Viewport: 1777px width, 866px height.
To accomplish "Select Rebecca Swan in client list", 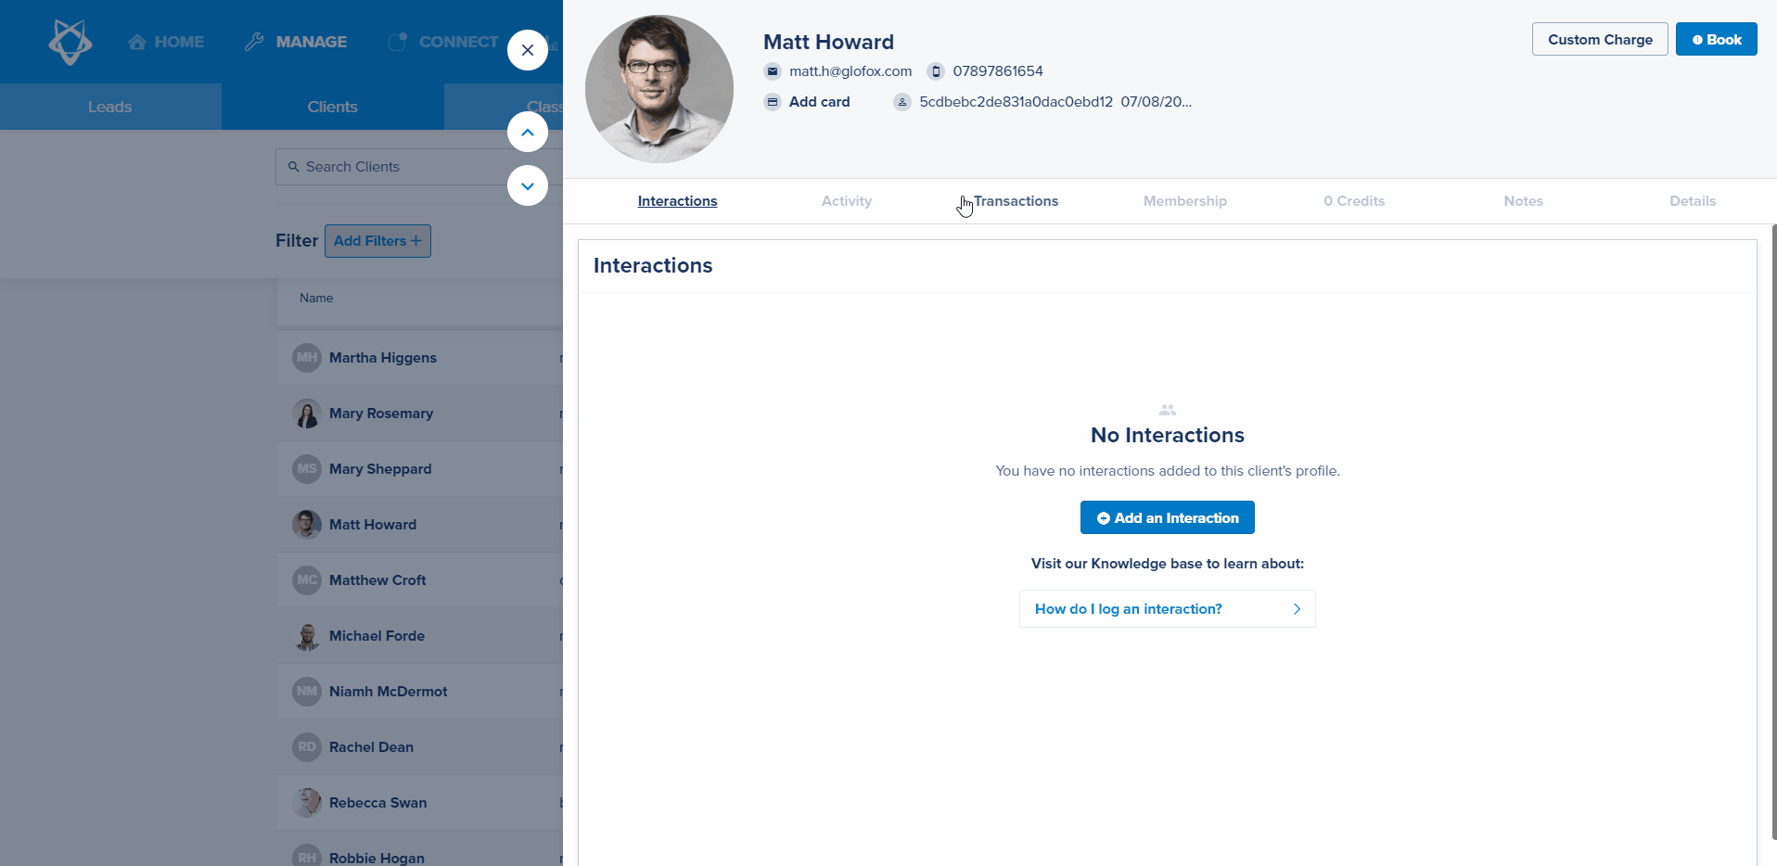I will point(377,803).
